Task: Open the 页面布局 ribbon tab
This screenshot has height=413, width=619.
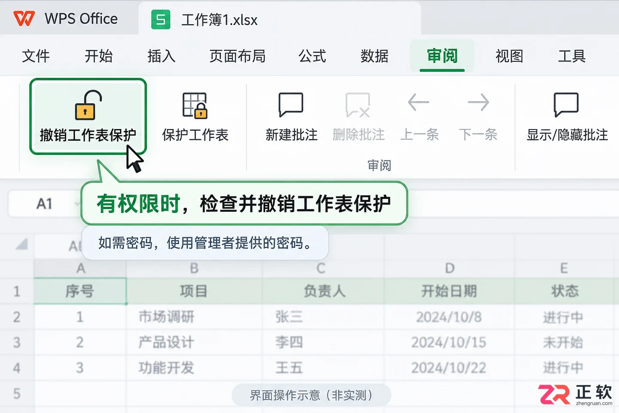Action: pyautogui.click(x=237, y=56)
